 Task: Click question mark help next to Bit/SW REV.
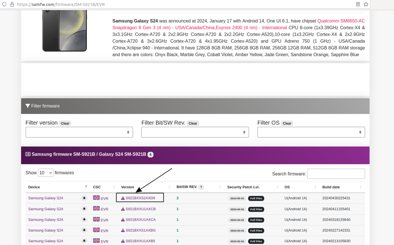[x=201, y=187]
